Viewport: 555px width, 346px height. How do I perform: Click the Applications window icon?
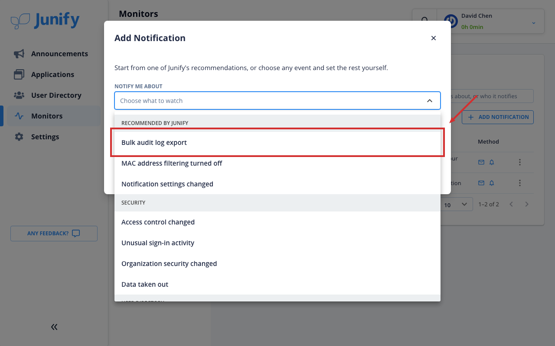(19, 74)
